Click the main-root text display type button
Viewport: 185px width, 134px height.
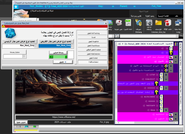[x=20, y=41]
